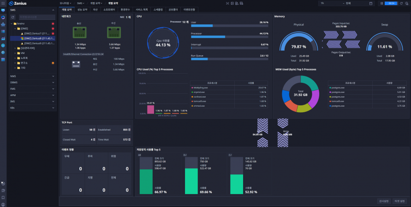Open the user profile icon at sidebar bottom

coord(3,205)
